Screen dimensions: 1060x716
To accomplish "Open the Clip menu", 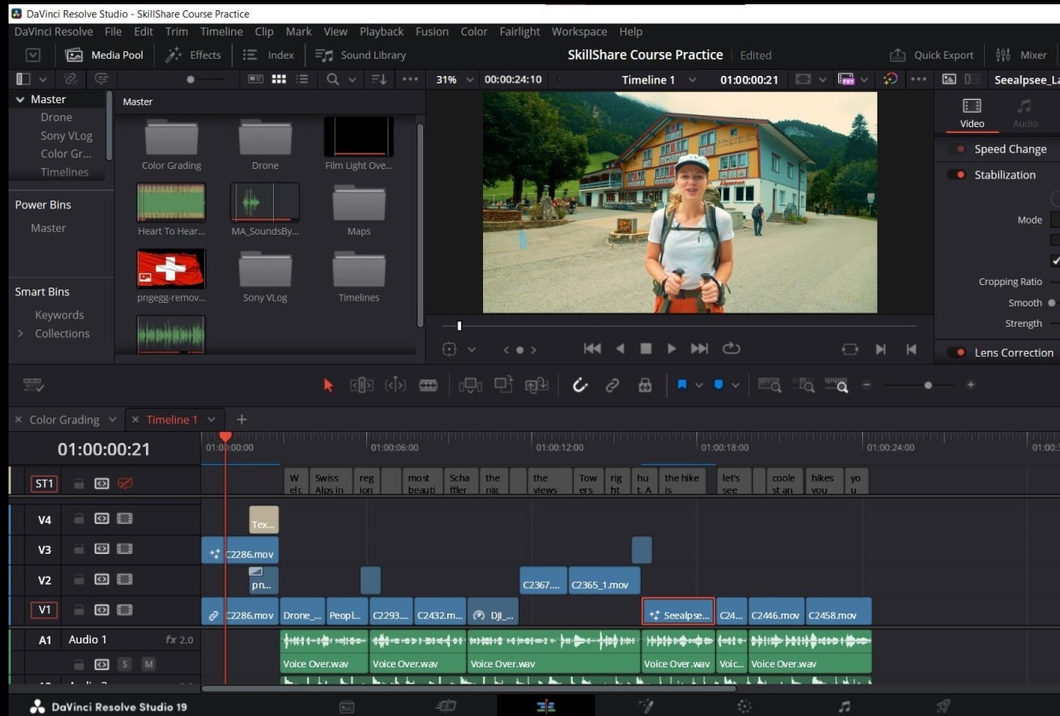I will point(265,32).
